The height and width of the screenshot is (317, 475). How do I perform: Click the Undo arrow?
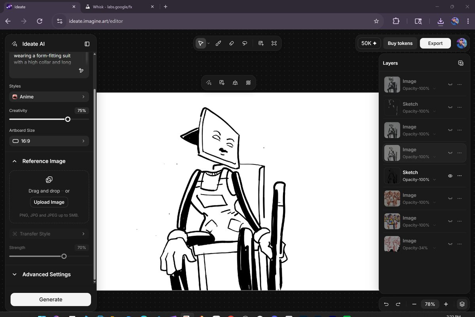click(386, 304)
